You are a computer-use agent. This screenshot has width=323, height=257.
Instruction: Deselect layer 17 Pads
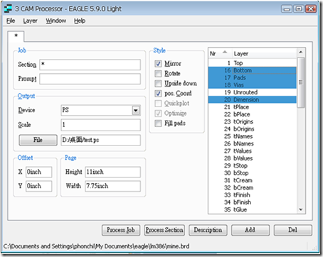(x=253, y=77)
